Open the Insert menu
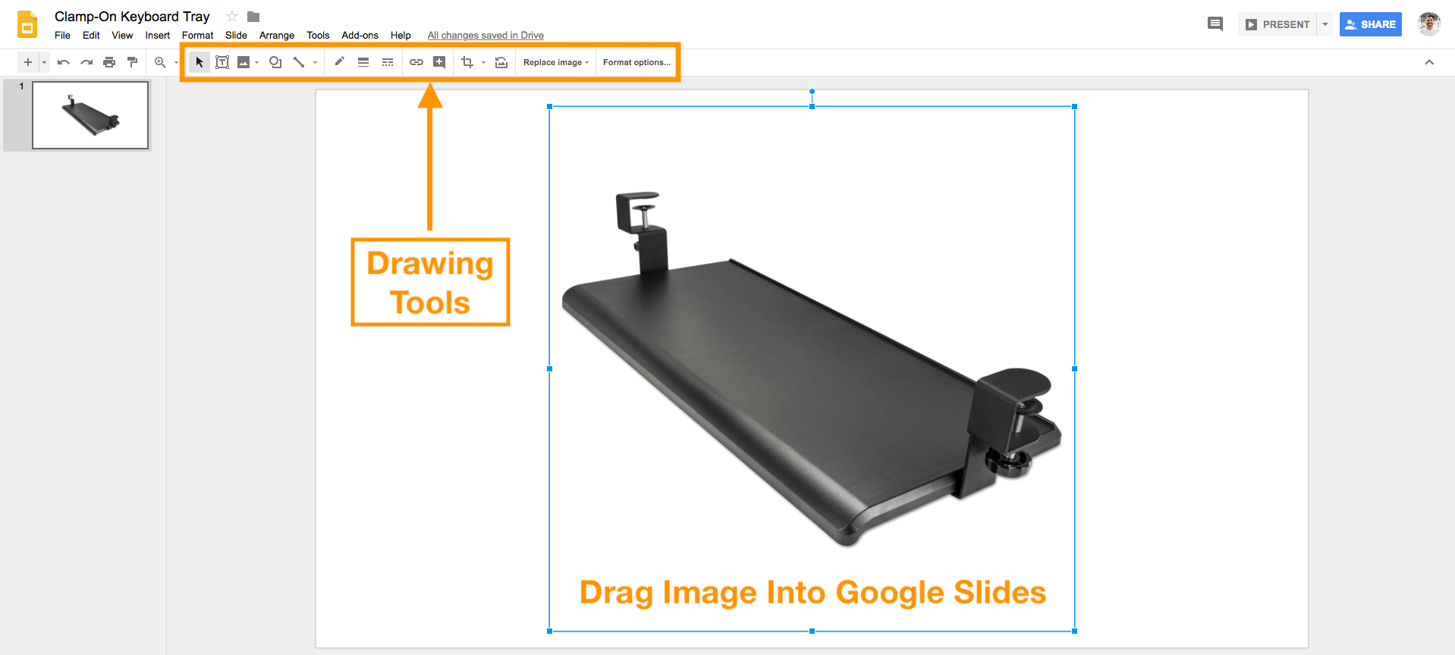This screenshot has width=1455, height=655. (x=157, y=35)
